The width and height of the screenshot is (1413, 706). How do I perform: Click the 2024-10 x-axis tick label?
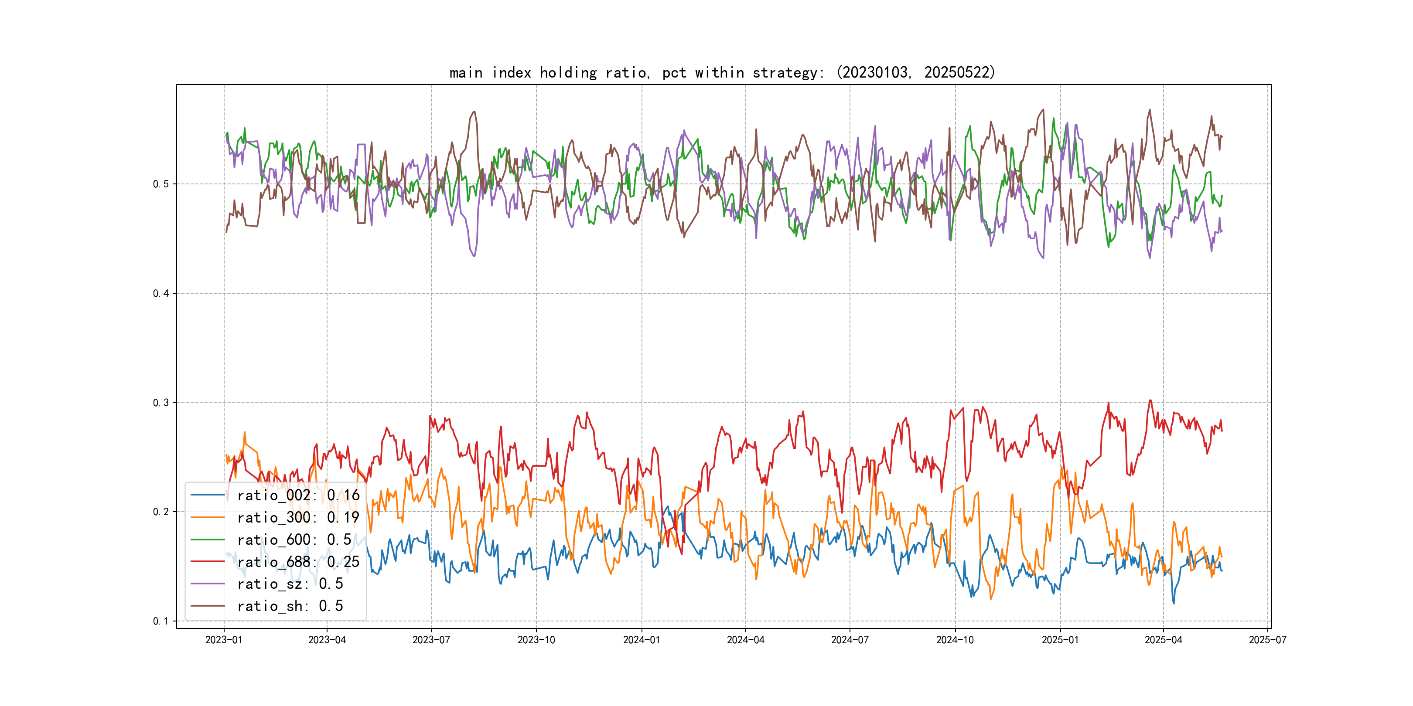955,640
